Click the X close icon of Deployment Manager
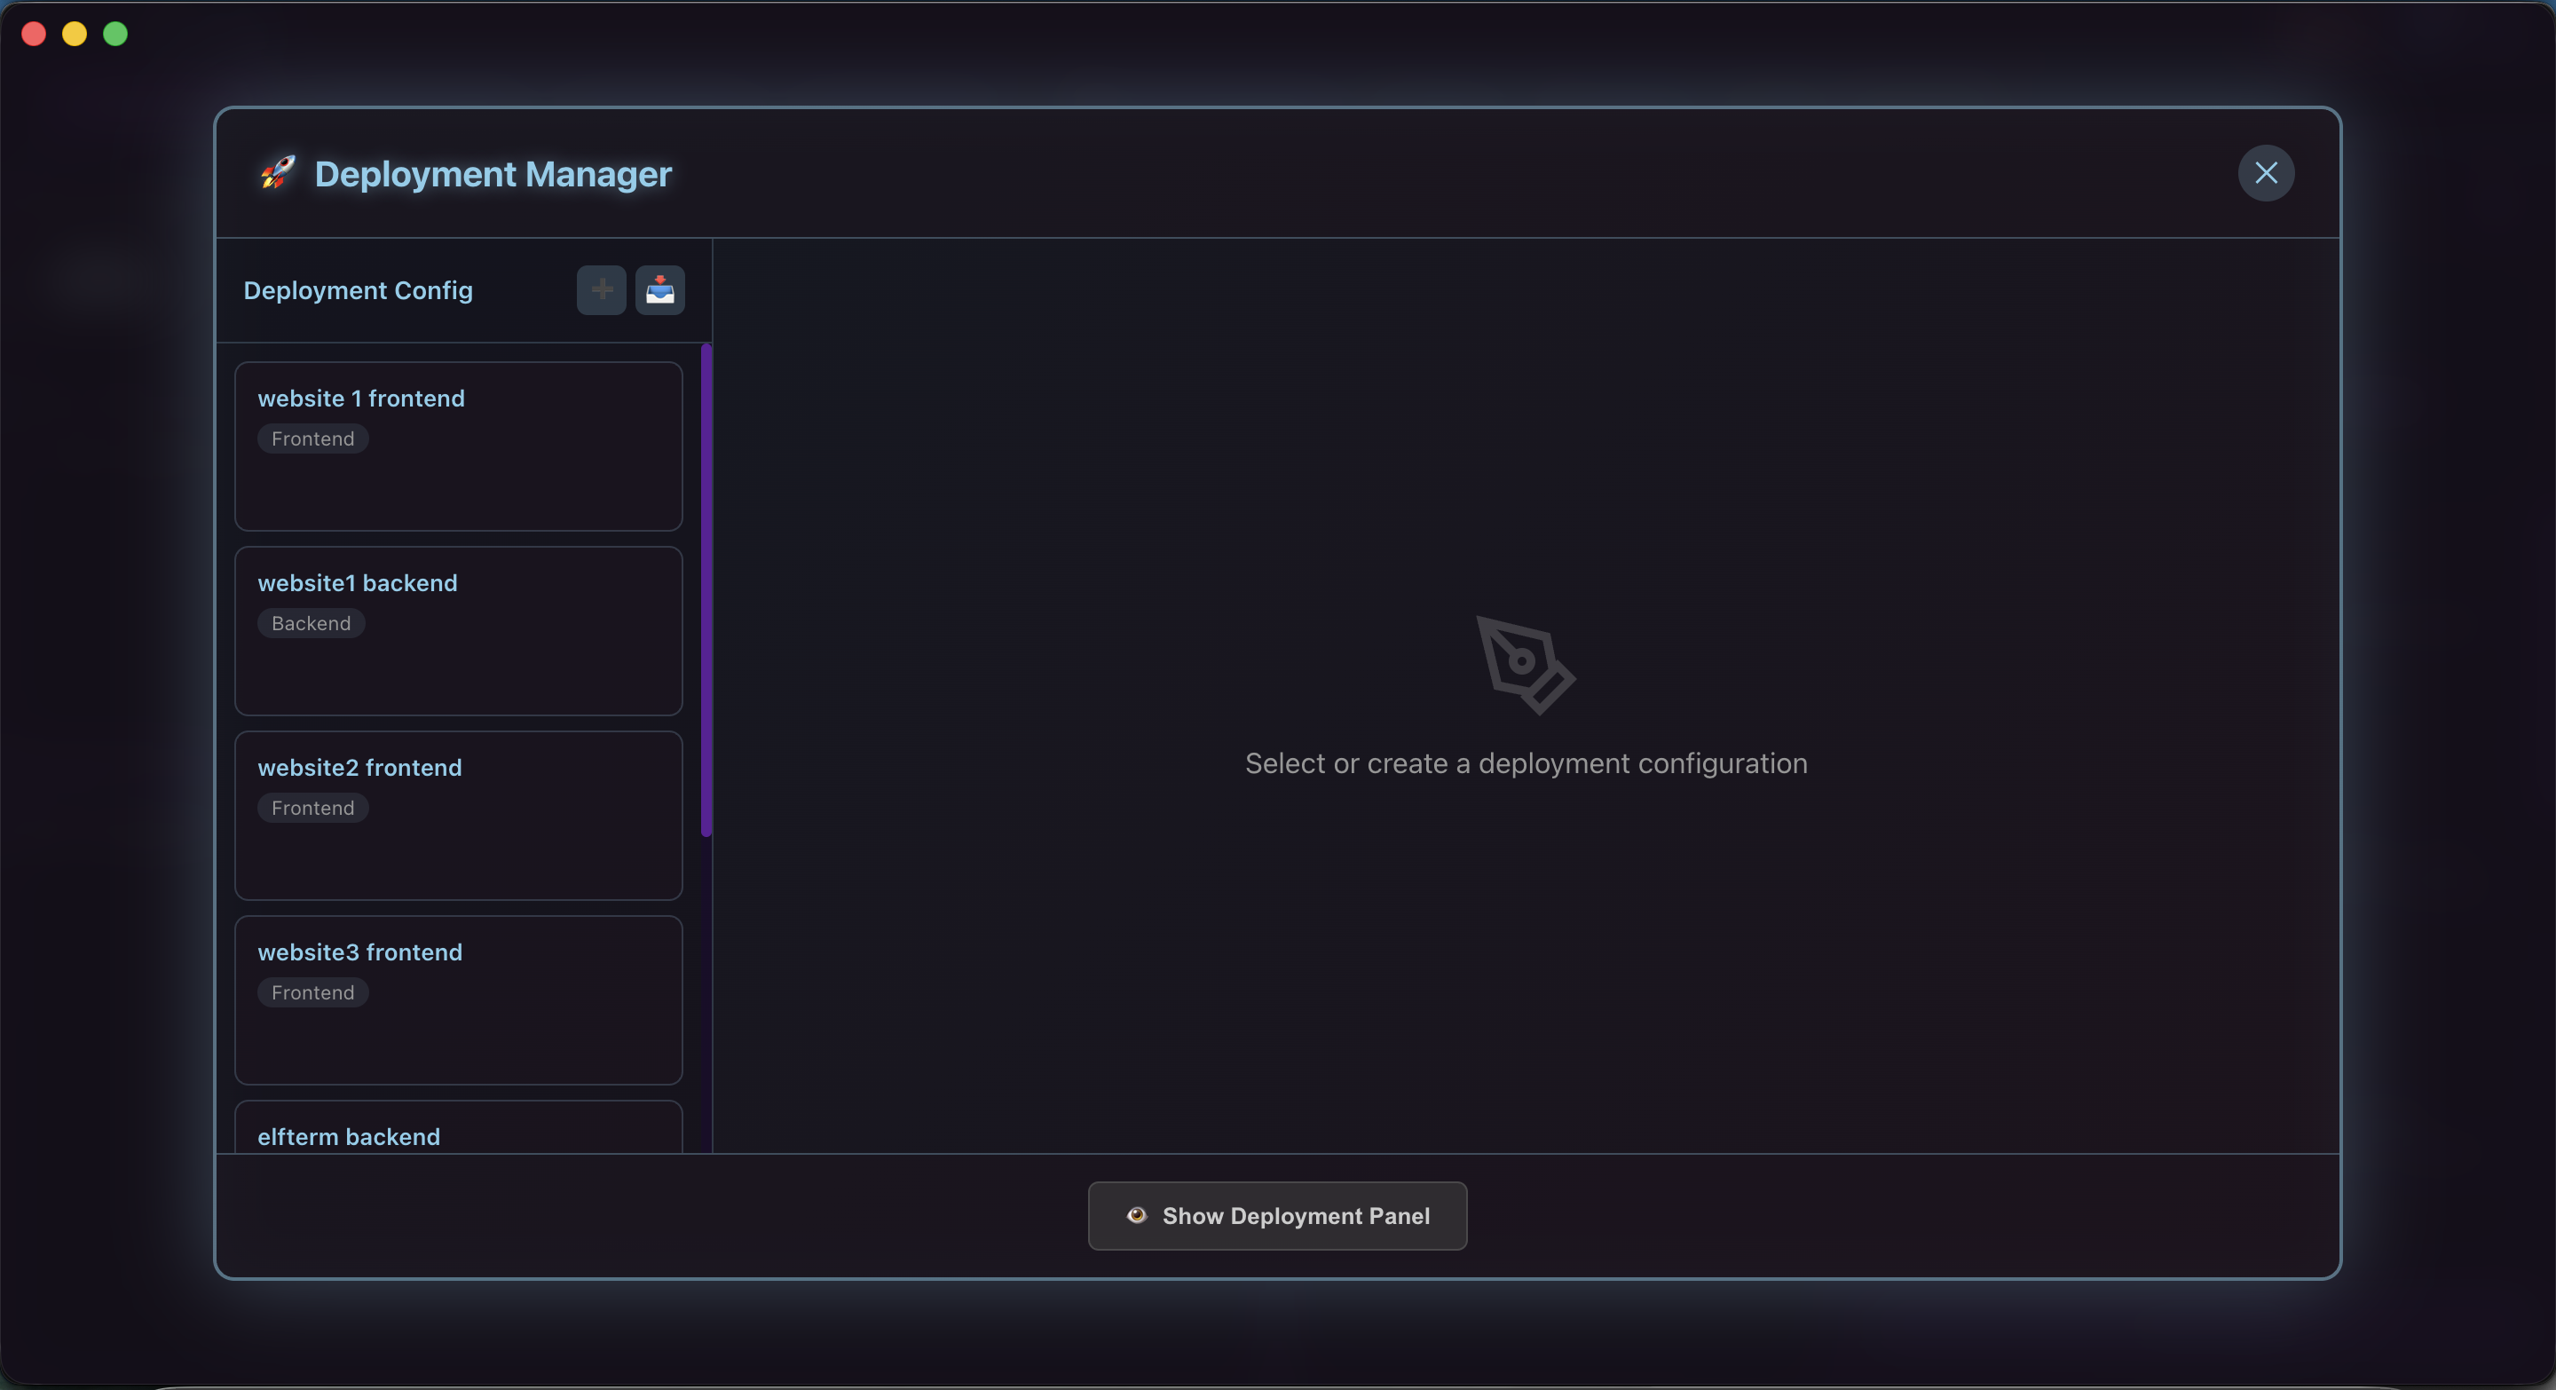 [2267, 172]
